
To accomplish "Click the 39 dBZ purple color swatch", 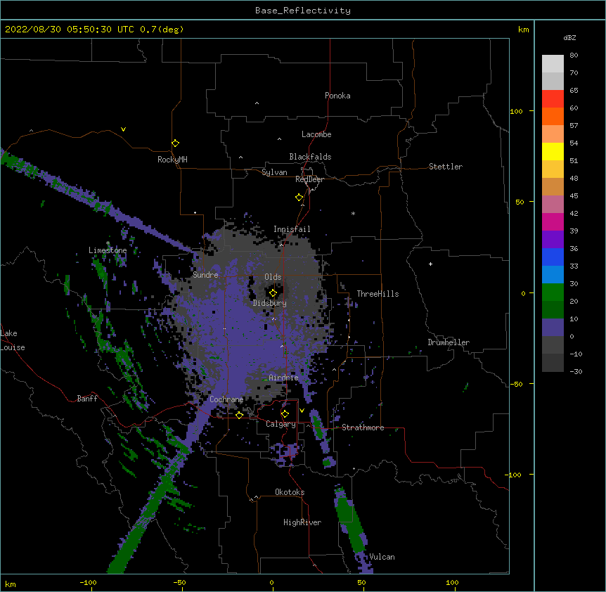I will [x=553, y=240].
